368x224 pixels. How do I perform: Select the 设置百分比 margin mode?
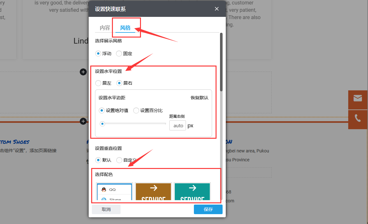[x=136, y=110]
